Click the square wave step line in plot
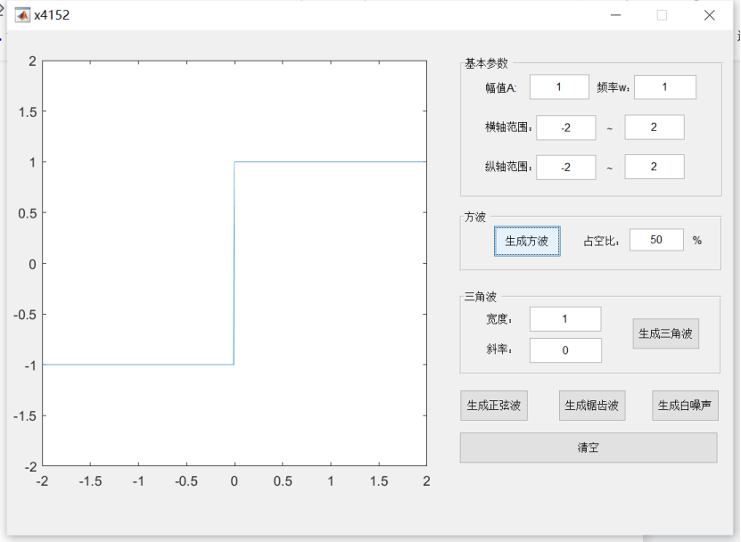 click(x=234, y=263)
